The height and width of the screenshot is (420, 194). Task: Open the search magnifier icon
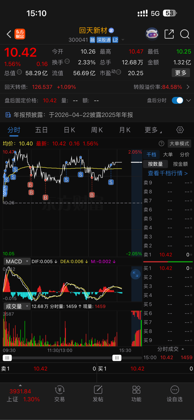pyautogui.click(x=185, y=34)
